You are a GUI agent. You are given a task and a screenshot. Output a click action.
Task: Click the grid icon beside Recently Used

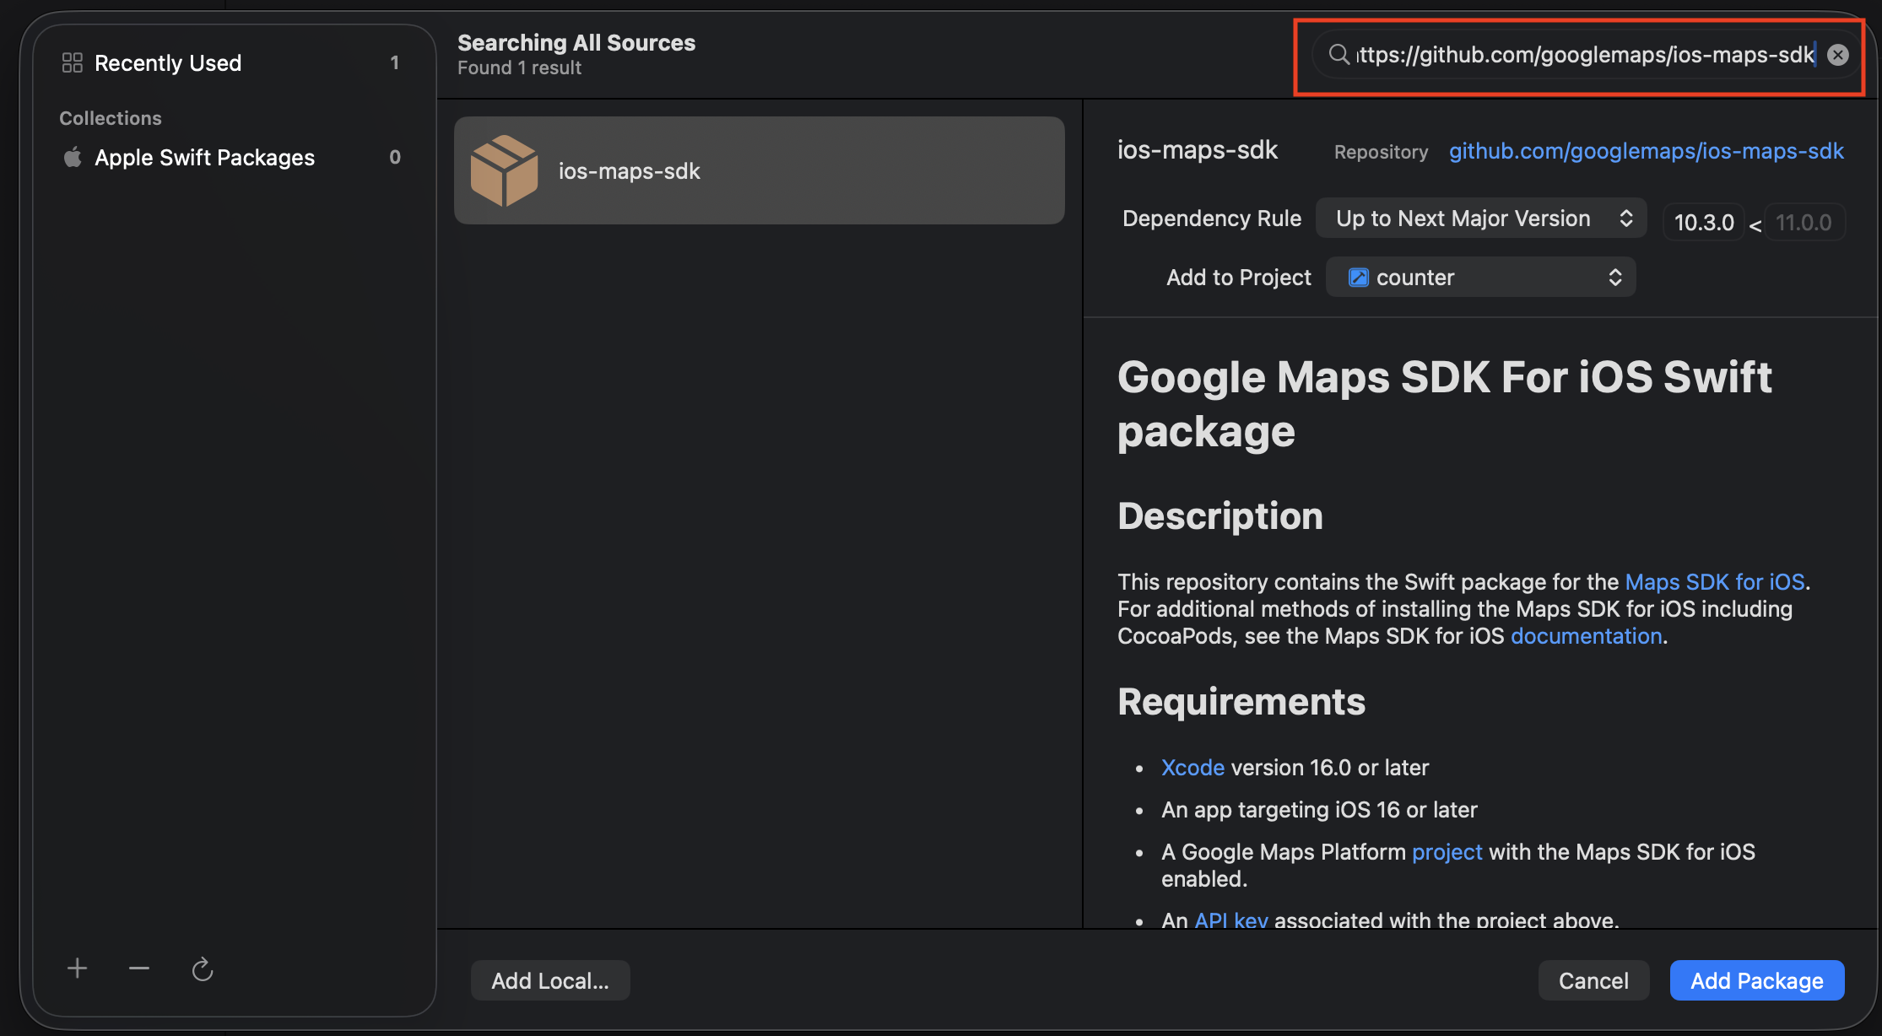[x=72, y=61]
